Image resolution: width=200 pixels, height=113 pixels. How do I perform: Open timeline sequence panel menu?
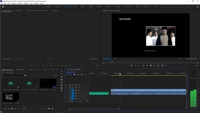pyautogui.click(x=82, y=69)
